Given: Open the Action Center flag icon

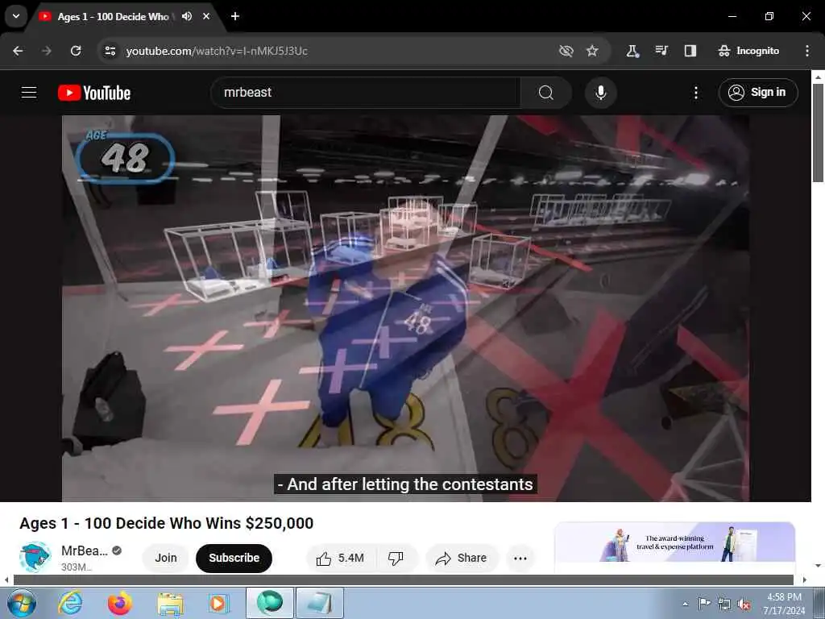Looking at the screenshot, I should pos(703,604).
